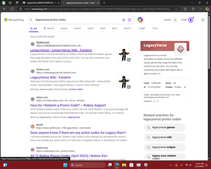
Task: Open character thumbnail beside LegacyVerse Wiki - Fandom
Action: tap(124, 82)
